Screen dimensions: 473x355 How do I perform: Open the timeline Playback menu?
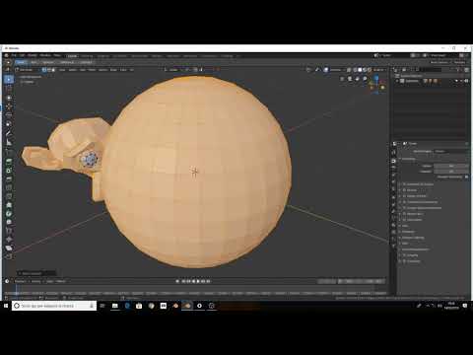tap(20, 281)
